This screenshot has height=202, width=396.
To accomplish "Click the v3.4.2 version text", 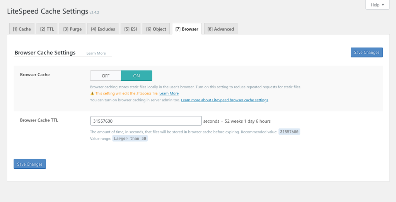I will (94, 12).
